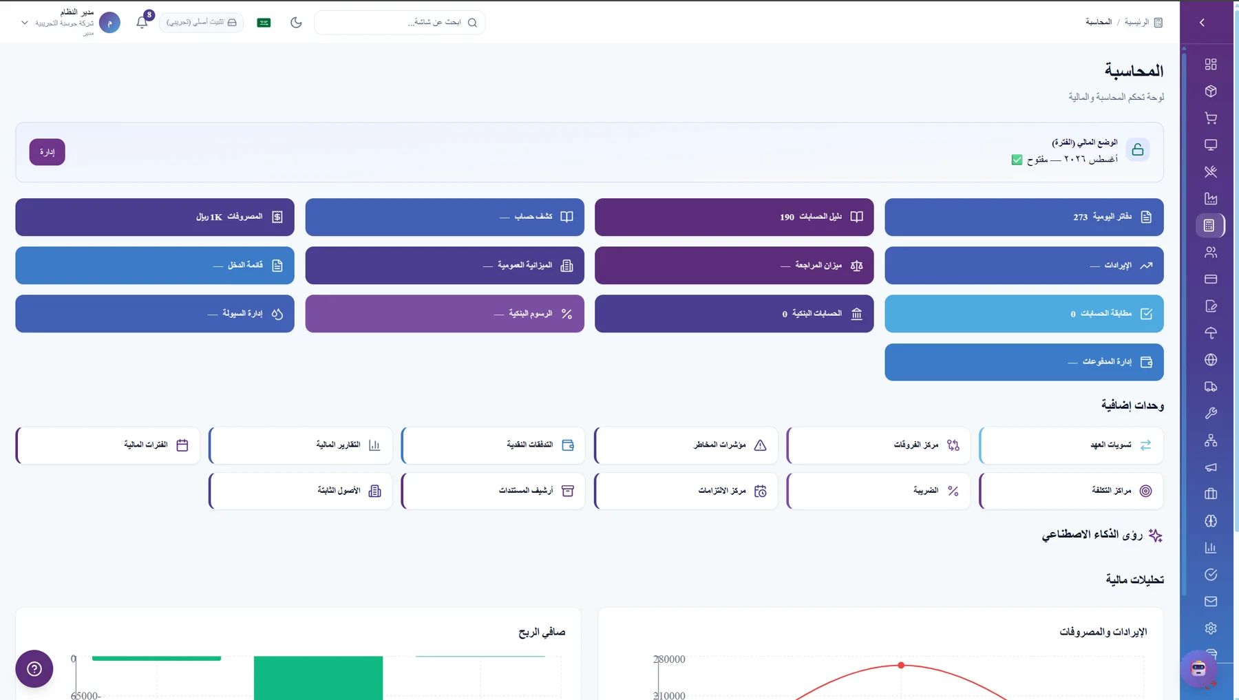
Task: Select the مركز الفروقات module tile
Action: pos(878,445)
